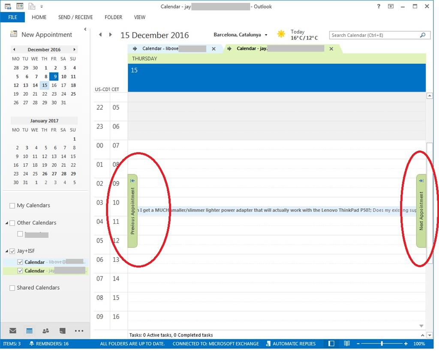The image size is (439, 354).
Task: Click the magnifier search icon in Search Calendar
Action: [423, 35]
